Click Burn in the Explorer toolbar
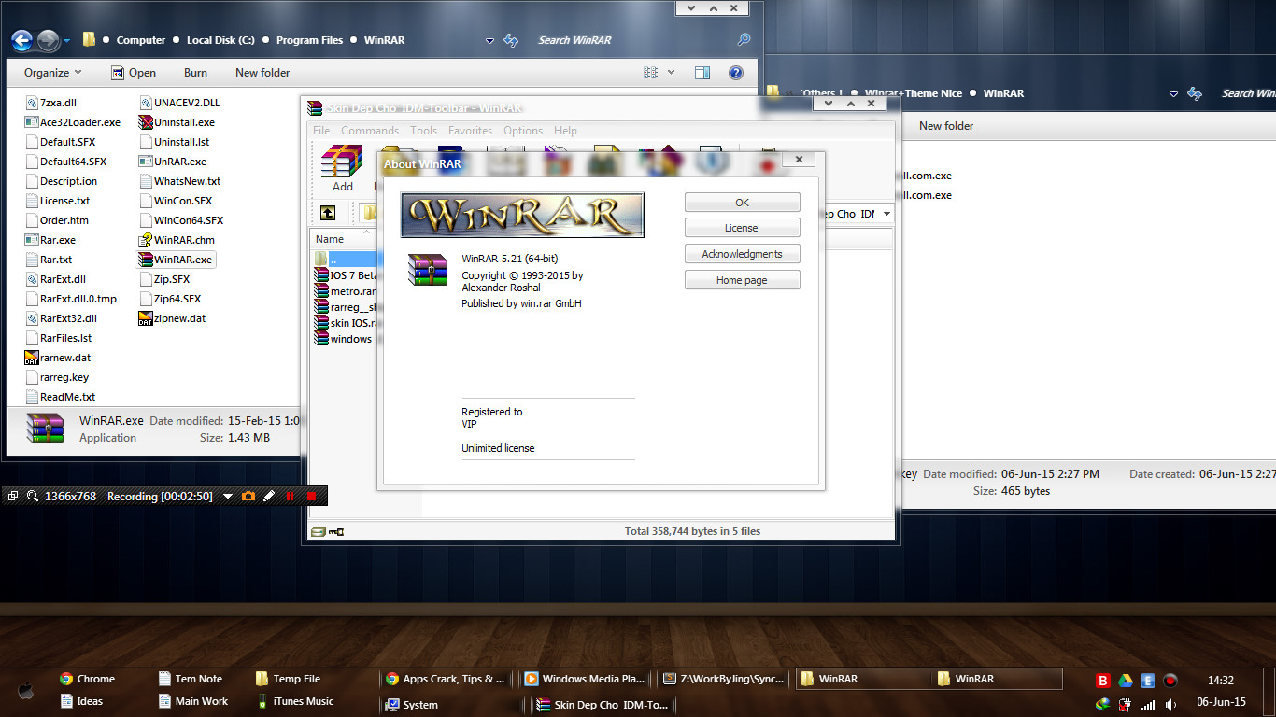This screenshot has width=1276, height=717. pyautogui.click(x=195, y=73)
